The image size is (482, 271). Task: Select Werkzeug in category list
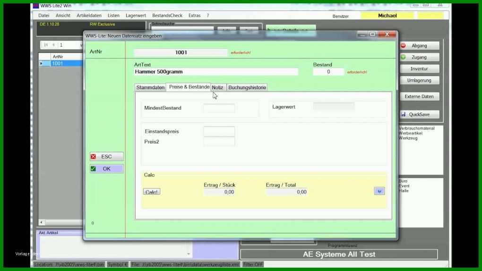408,138
